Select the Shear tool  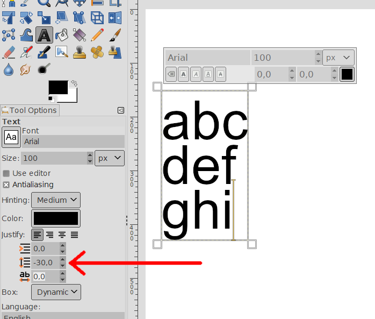point(62,17)
